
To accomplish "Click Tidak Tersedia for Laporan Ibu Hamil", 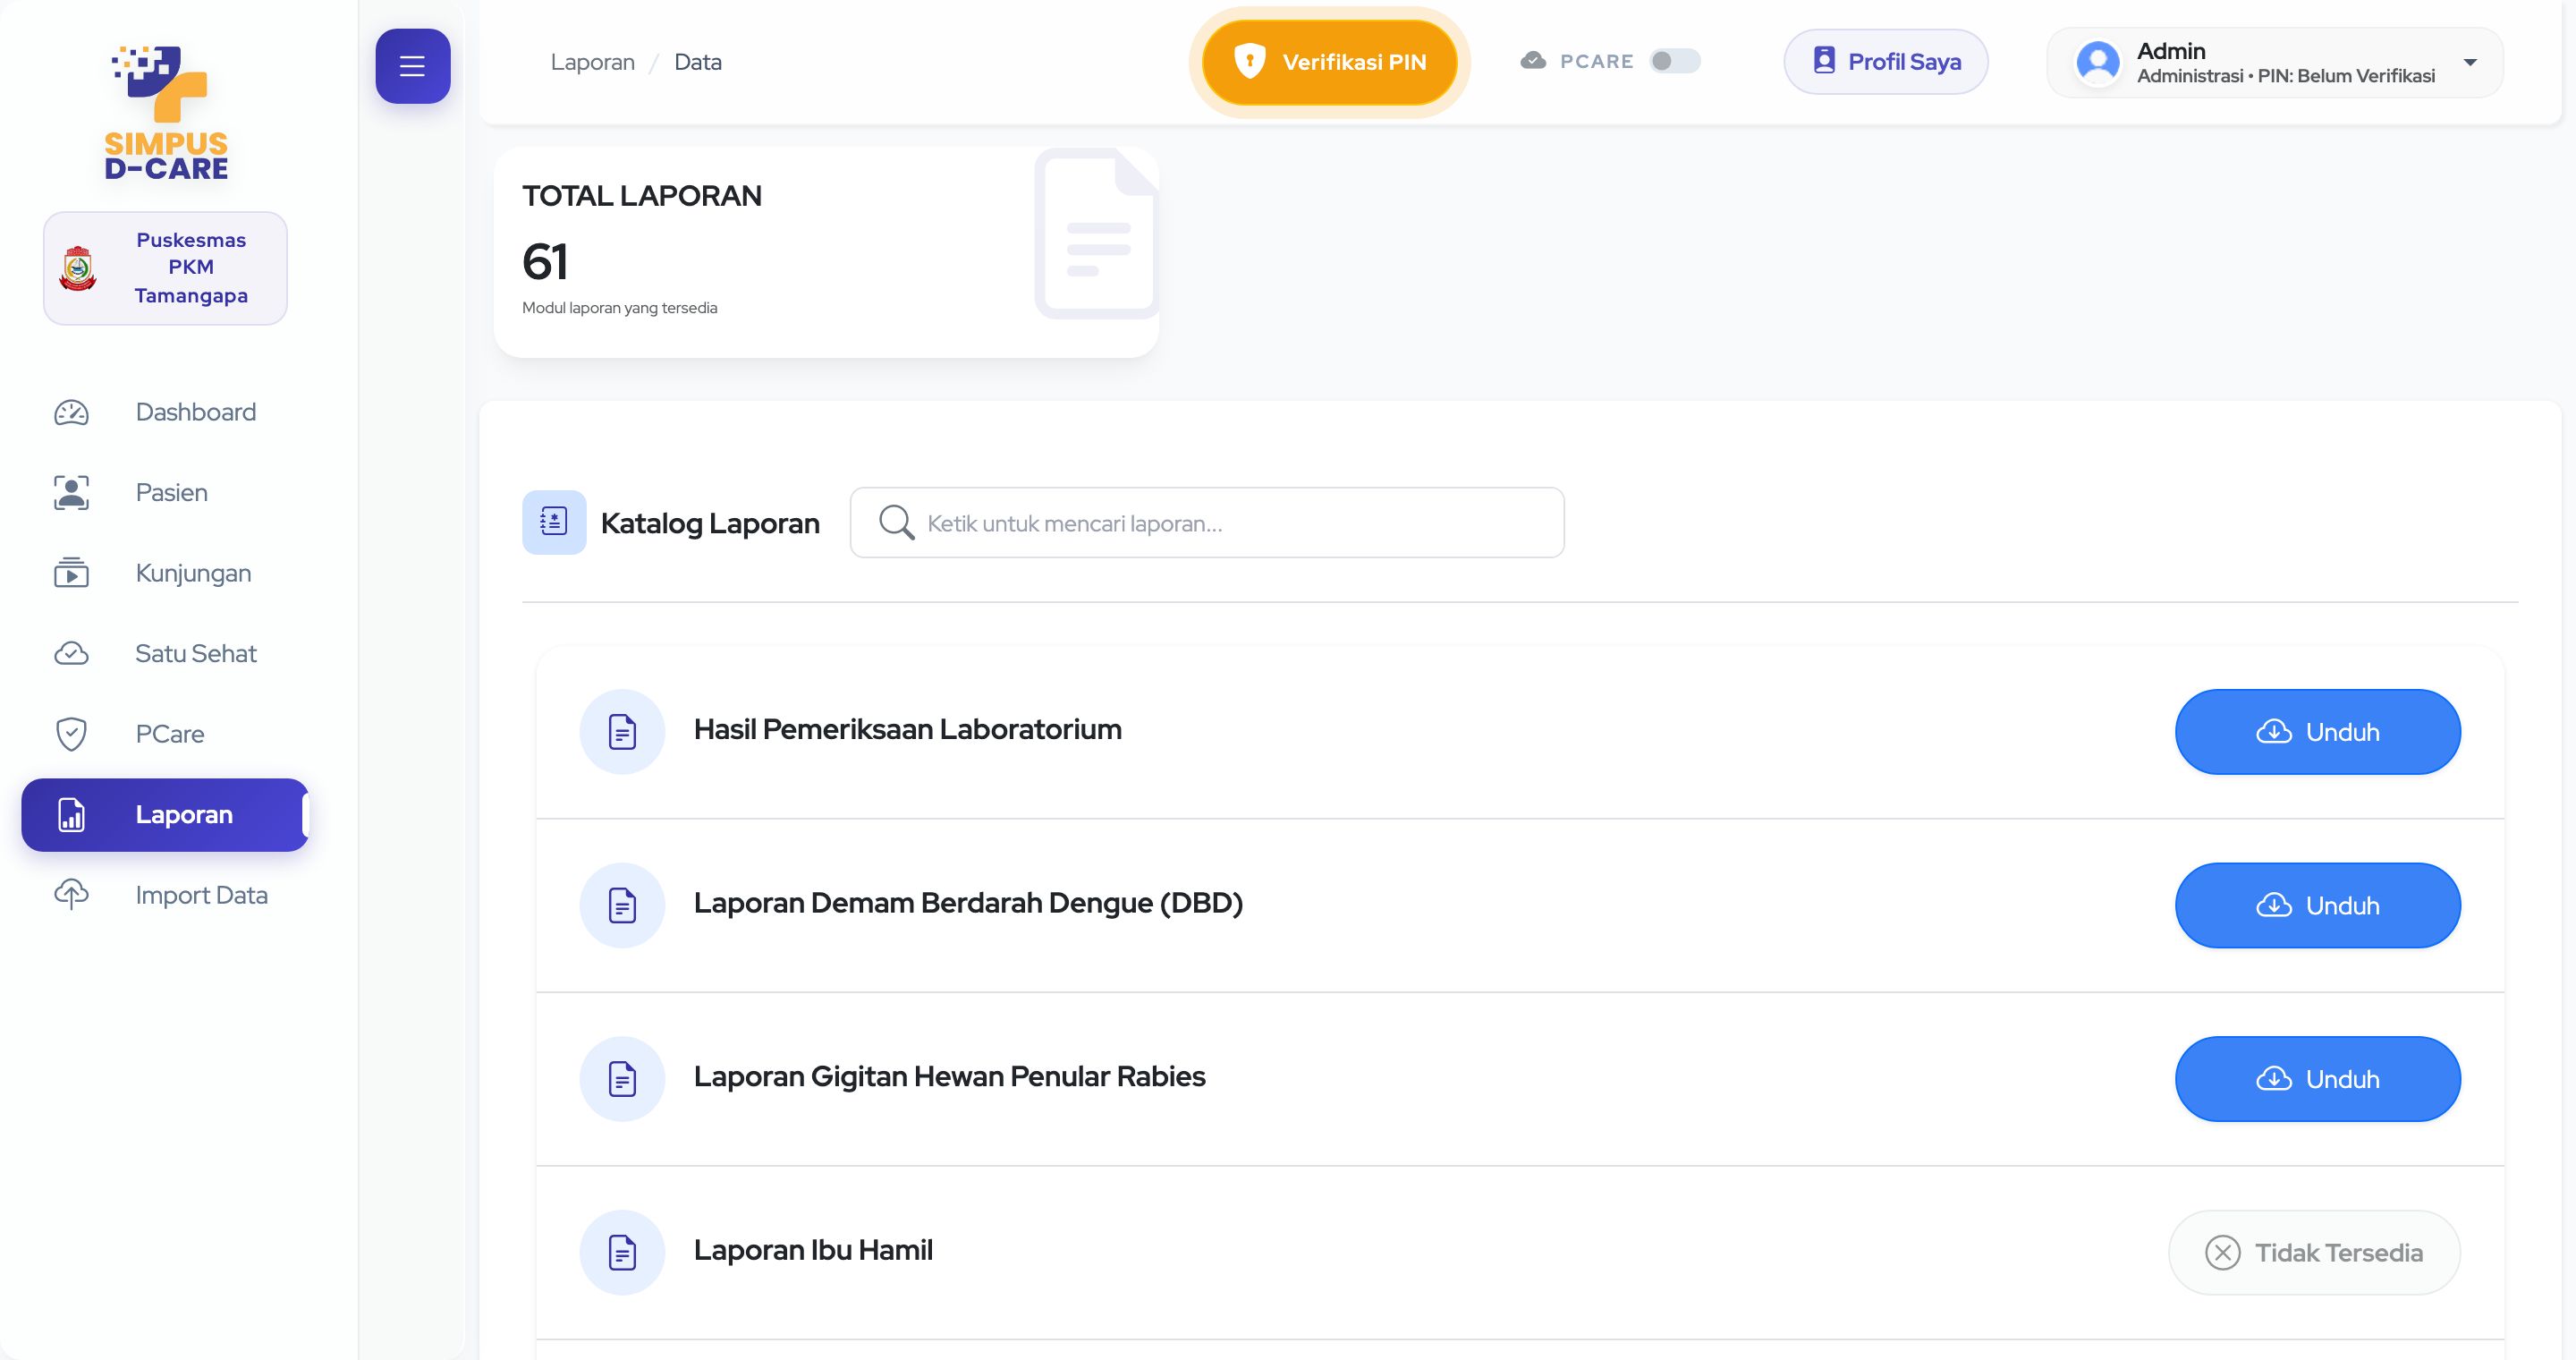I will tap(2314, 1253).
